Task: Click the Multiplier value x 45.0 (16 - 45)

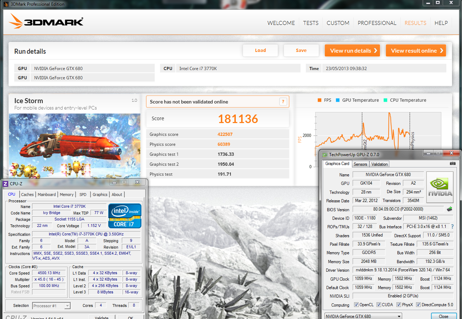Action: tap(48, 279)
